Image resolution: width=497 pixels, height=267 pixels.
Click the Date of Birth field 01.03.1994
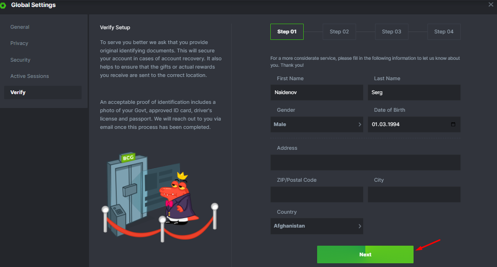click(x=414, y=125)
